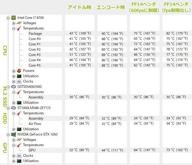
Task: Expand the CPU Clocks node
Action: [14, 82]
